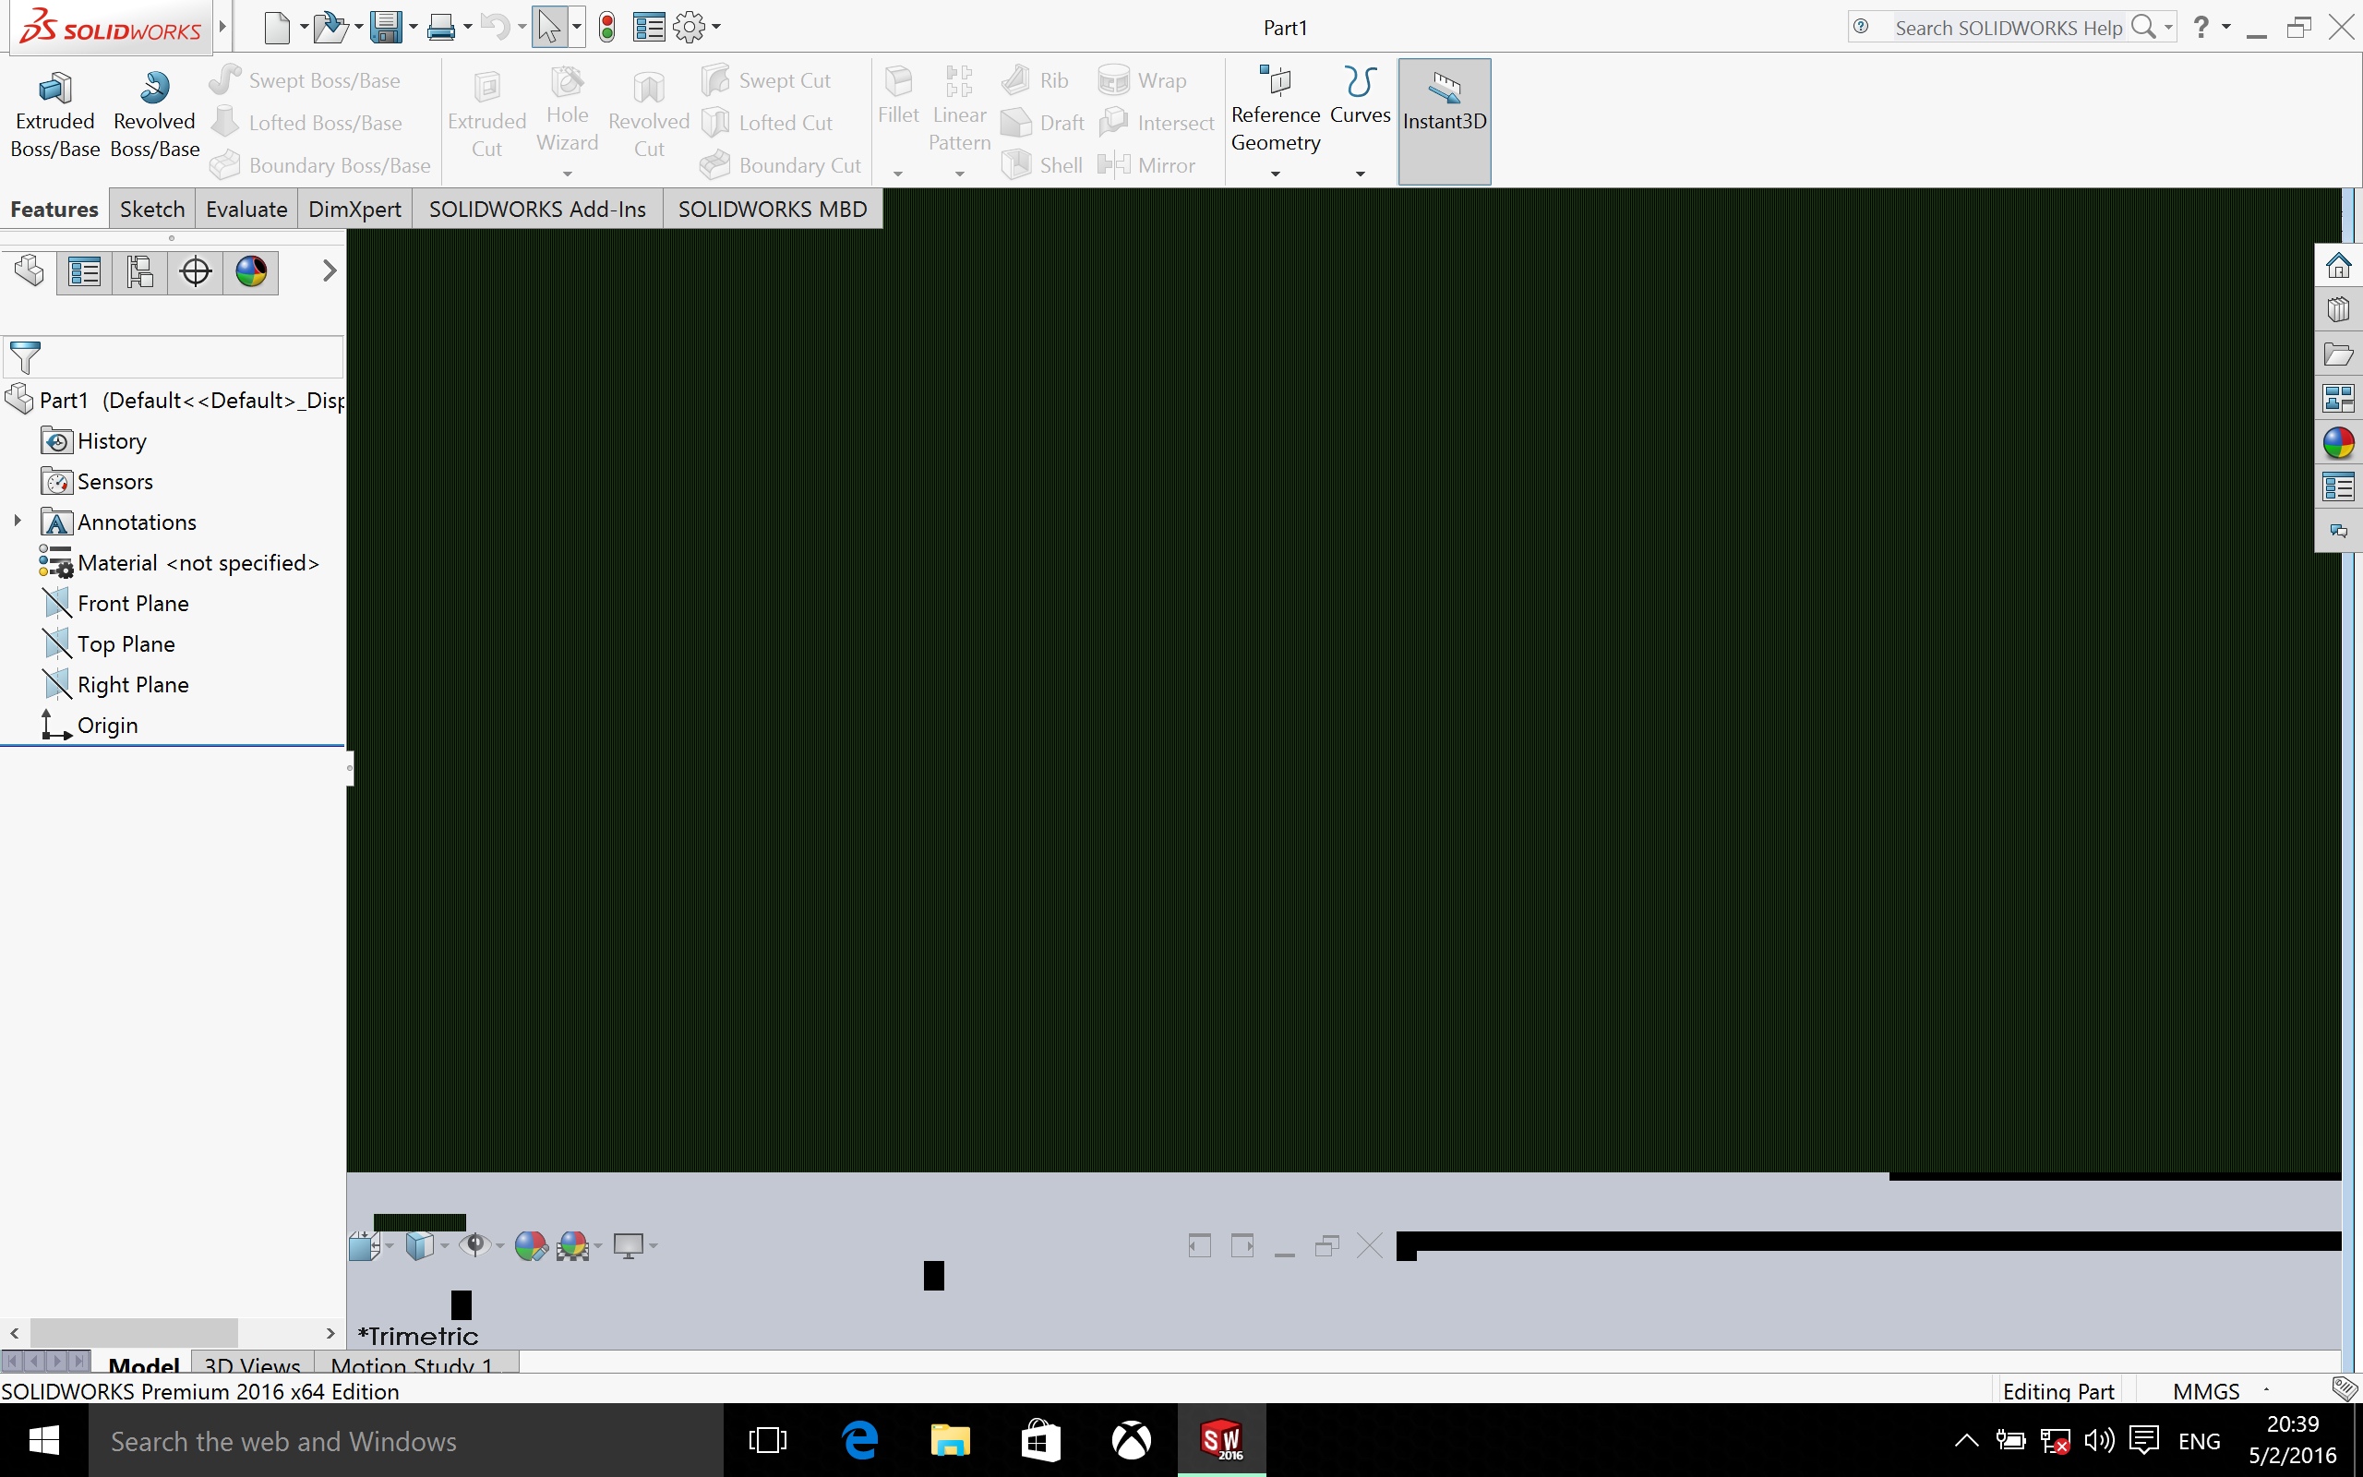Click the Open file icon

click(331, 28)
